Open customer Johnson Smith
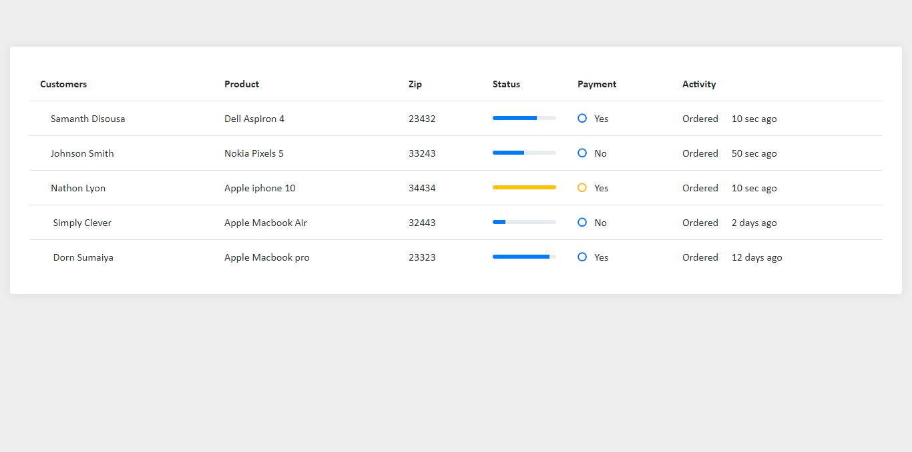This screenshot has width=912, height=452. tap(82, 153)
